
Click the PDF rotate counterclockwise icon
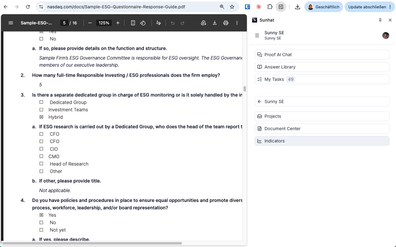click(143, 23)
